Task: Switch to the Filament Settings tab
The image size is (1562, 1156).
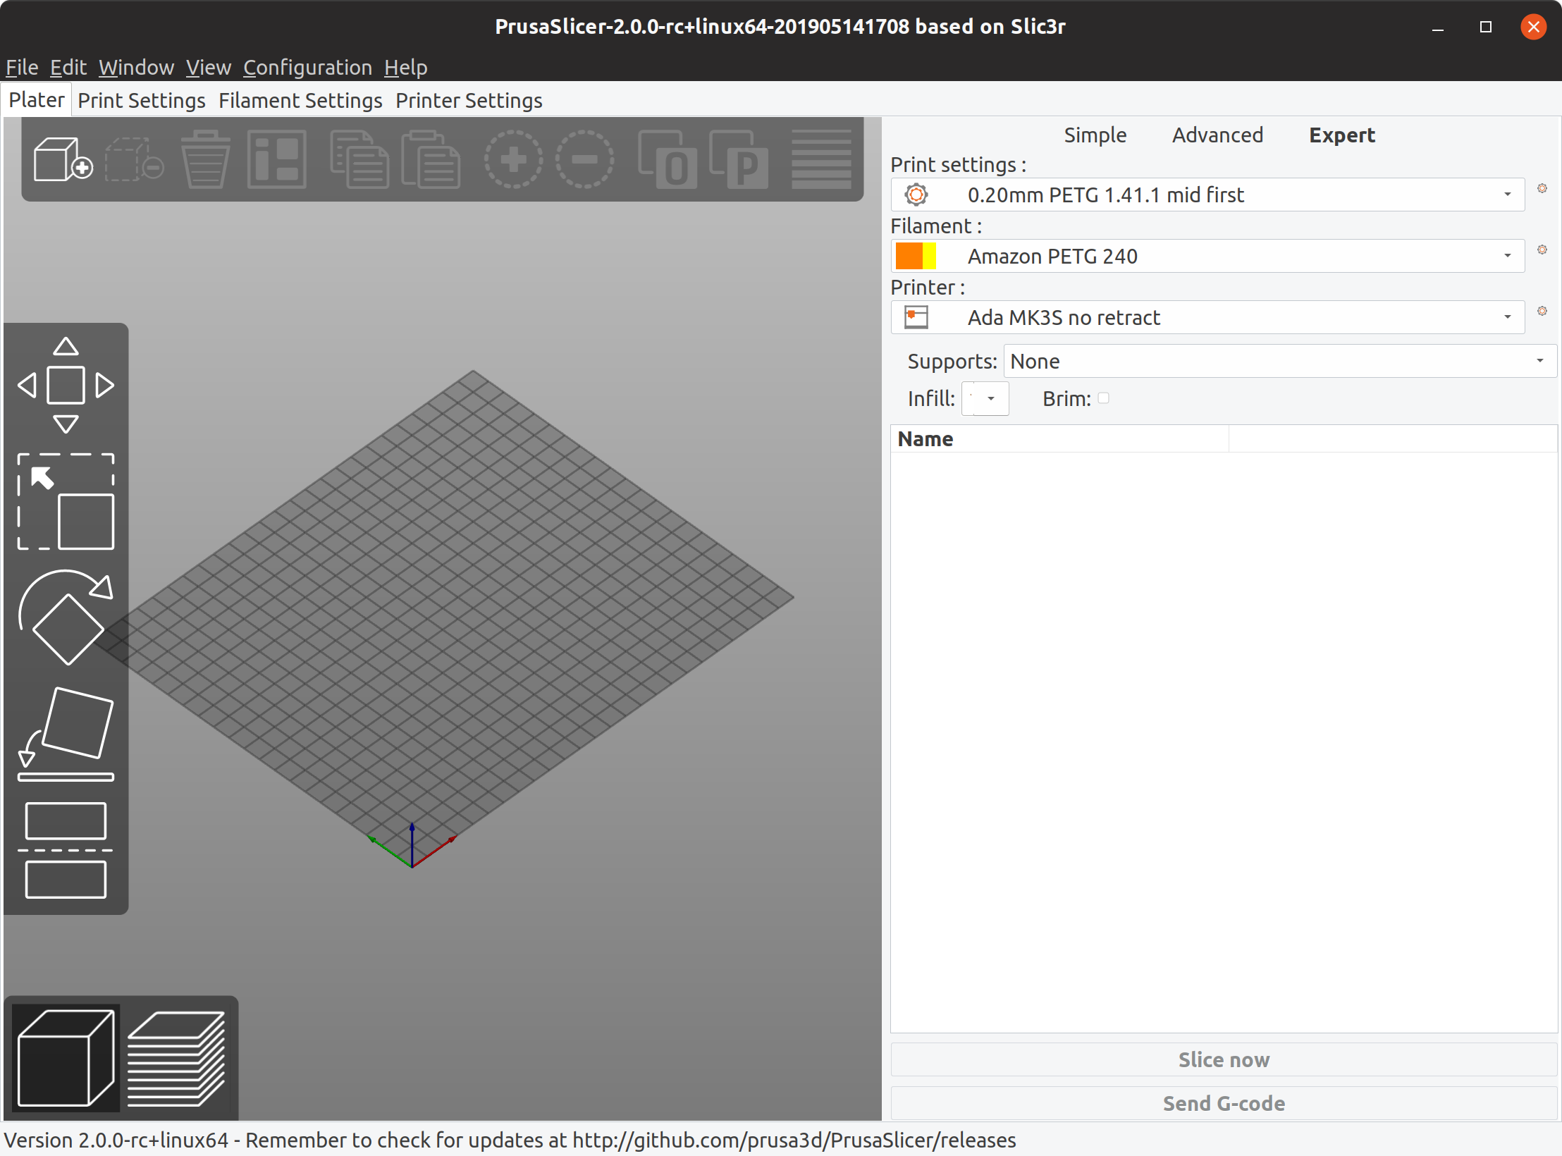Action: tap(300, 100)
